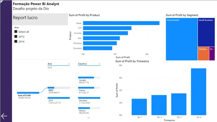Select the Qtr 4 column
The width and height of the screenshot is (217, 122).
(x=199, y=92)
